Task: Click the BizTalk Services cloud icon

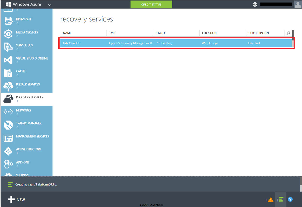Action: (8, 86)
